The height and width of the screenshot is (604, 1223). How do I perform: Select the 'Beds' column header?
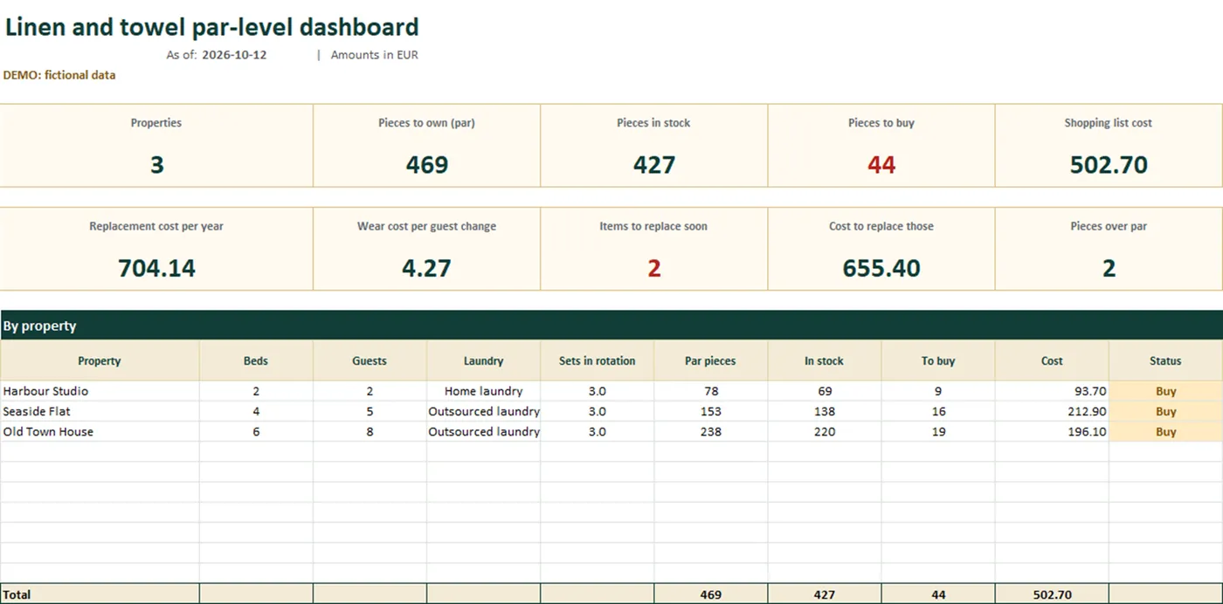256,360
